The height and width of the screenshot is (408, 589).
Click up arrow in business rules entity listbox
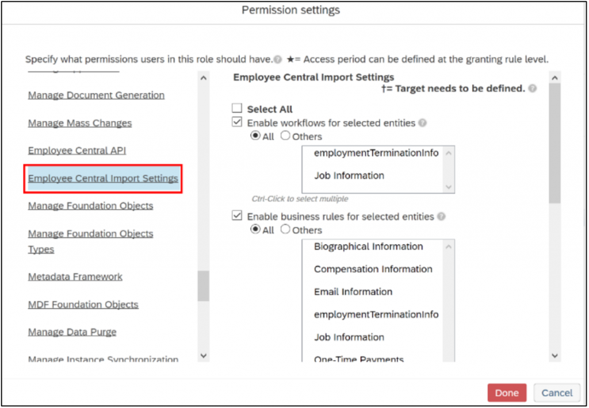pos(449,247)
